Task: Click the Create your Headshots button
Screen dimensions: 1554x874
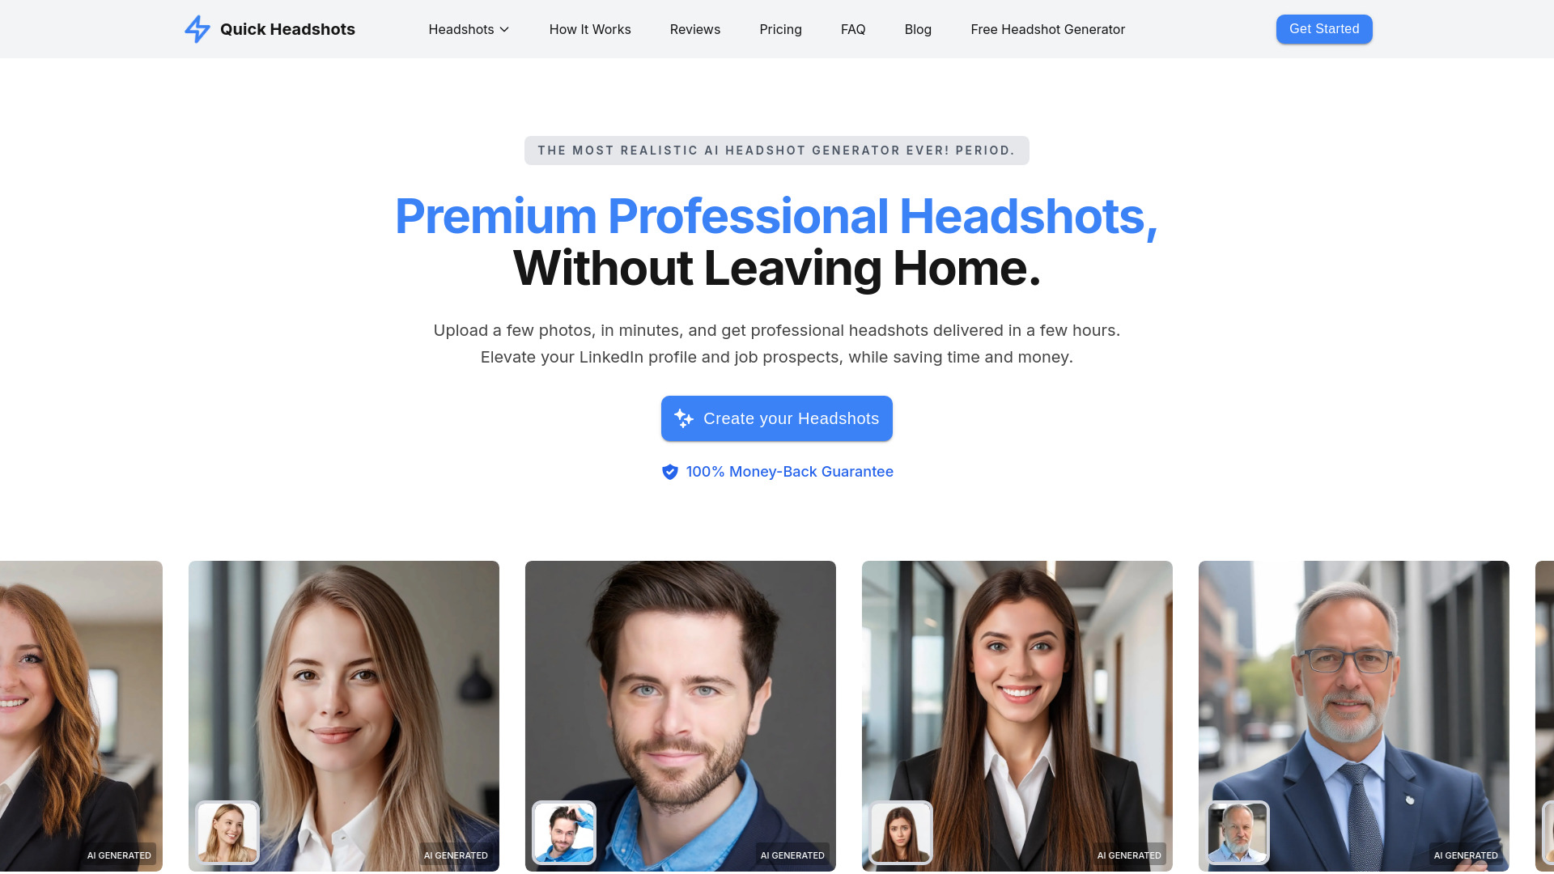Action: pos(777,418)
